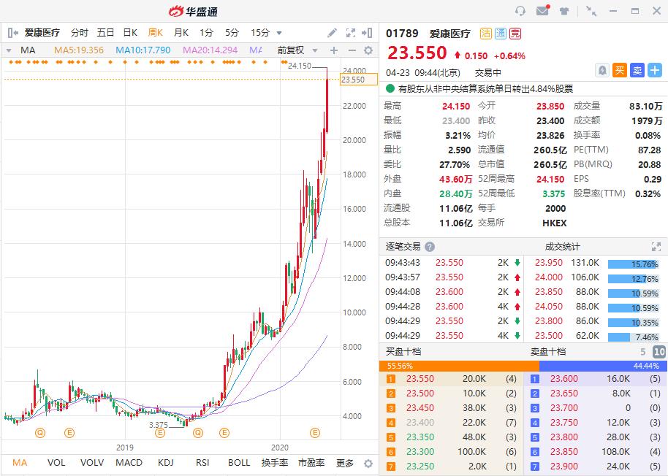Image resolution: width=668 pixels, height=476 pixels.
Task: Open more time period dropdown arrow
Action: pyautogui.click(x=279, y=33)
